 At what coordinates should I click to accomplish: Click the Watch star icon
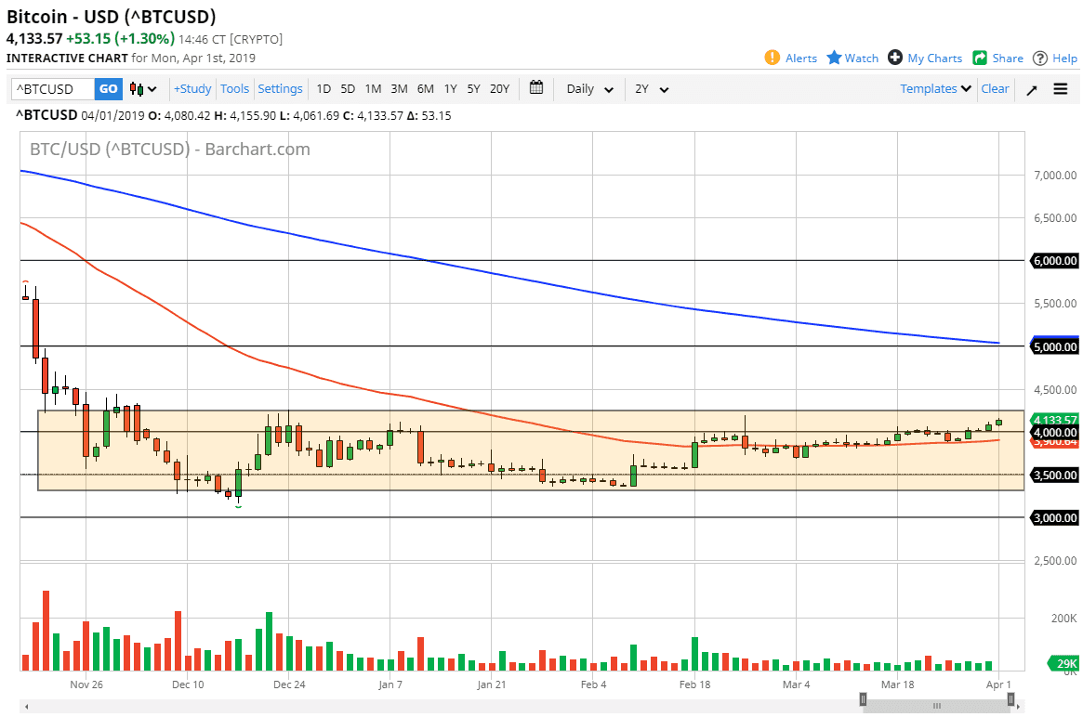[x=836, y=58]
